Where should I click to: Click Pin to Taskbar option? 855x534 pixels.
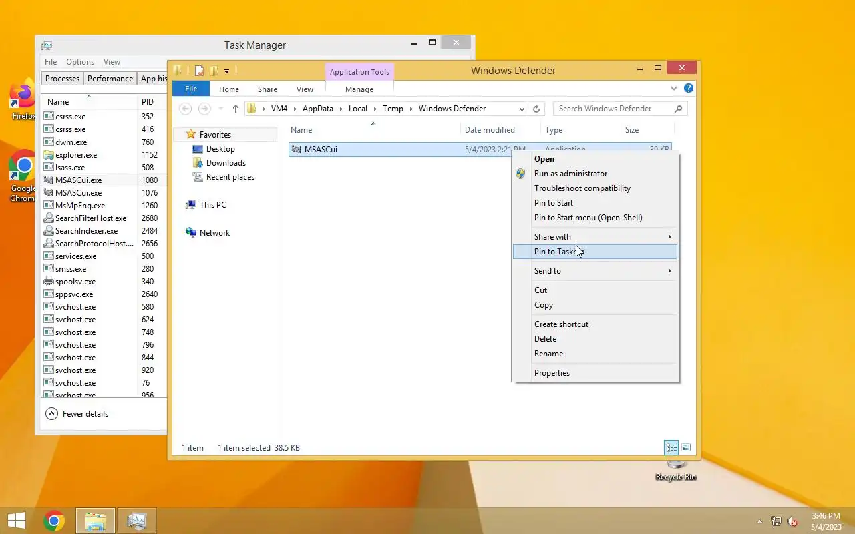coord(594,251)
